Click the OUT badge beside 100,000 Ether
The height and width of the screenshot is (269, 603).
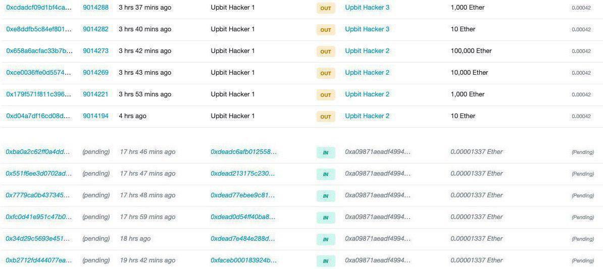coord(326,51)
